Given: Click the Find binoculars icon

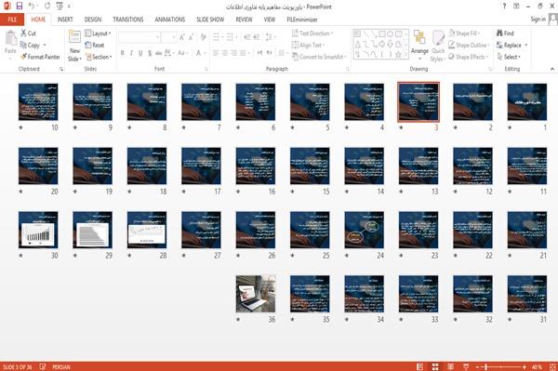Looking at the screenshot, I should (x=500, y=33).
